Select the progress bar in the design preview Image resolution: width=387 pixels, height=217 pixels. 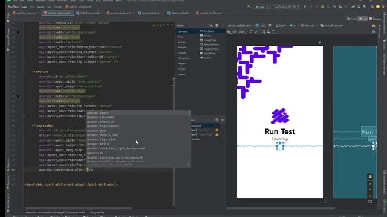click(280, 146)
